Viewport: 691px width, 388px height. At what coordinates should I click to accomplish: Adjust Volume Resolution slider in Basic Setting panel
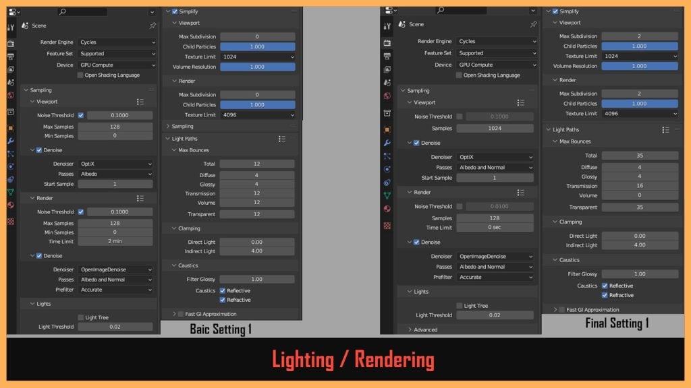point(258,67)
